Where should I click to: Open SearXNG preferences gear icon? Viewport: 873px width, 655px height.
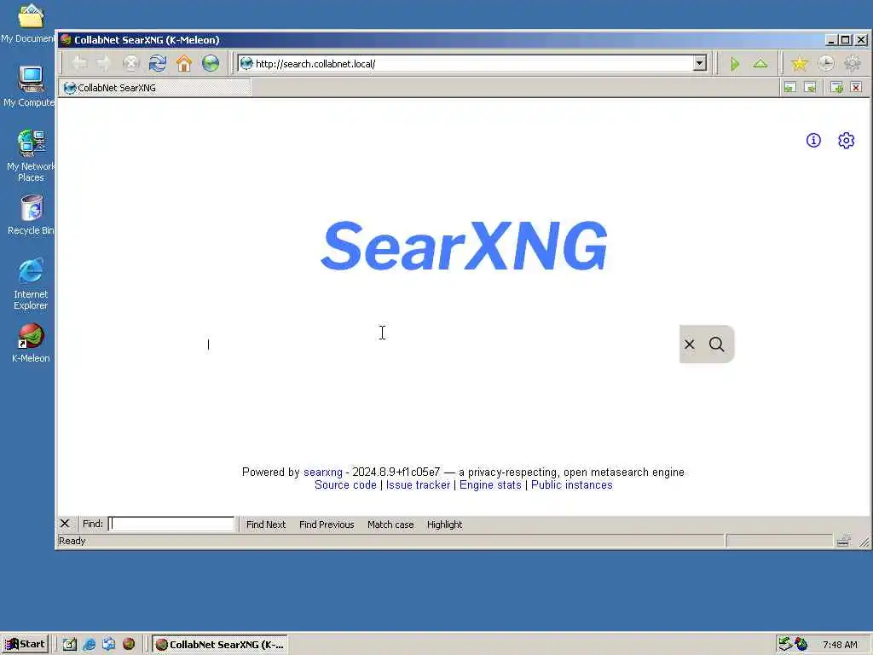pyautogui.click(x=847, y=141)
